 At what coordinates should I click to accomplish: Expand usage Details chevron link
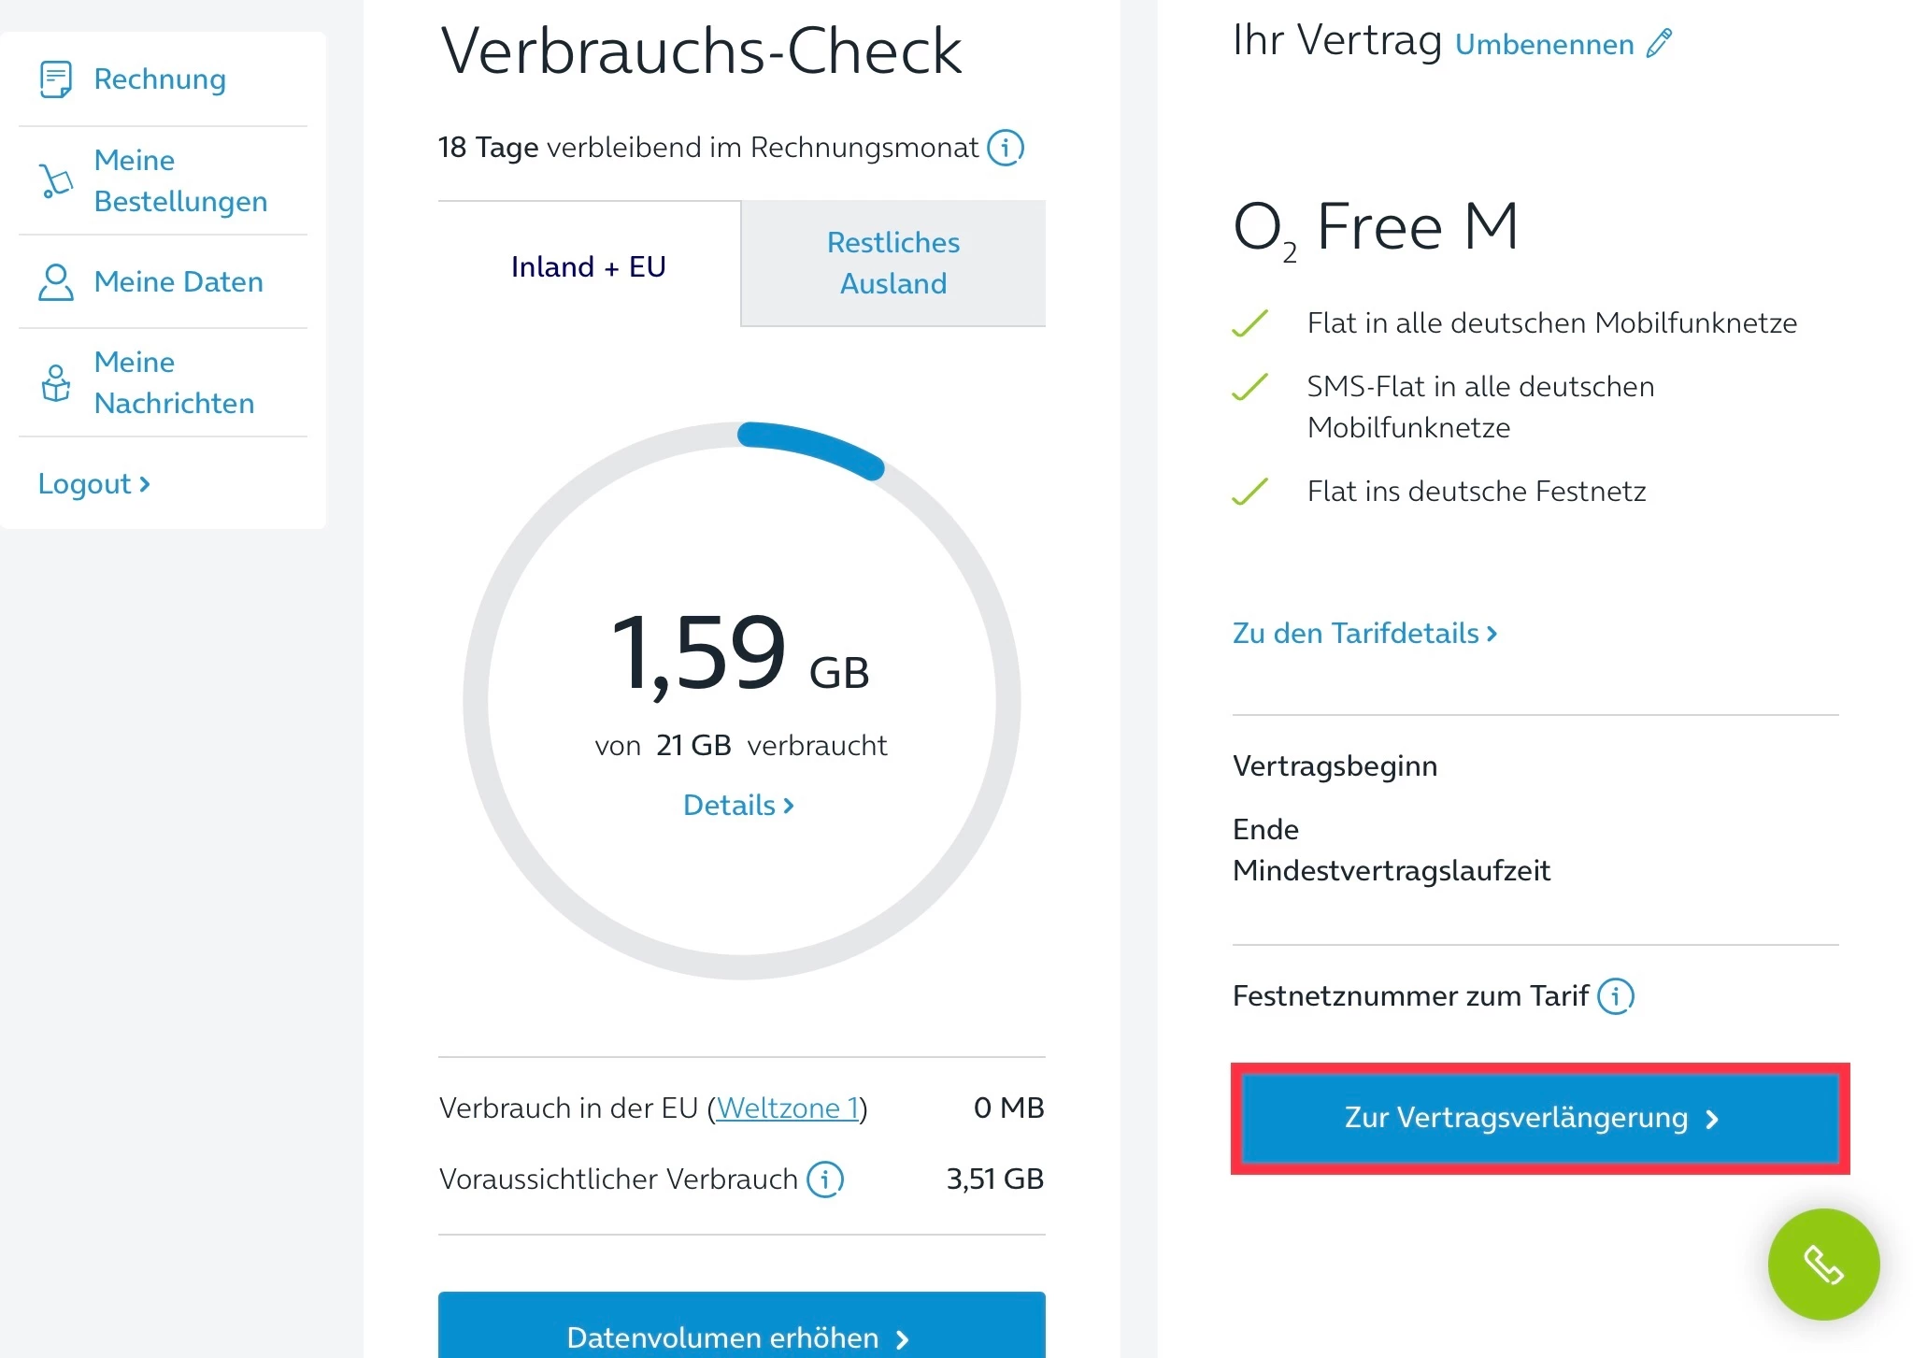(738, 805)
